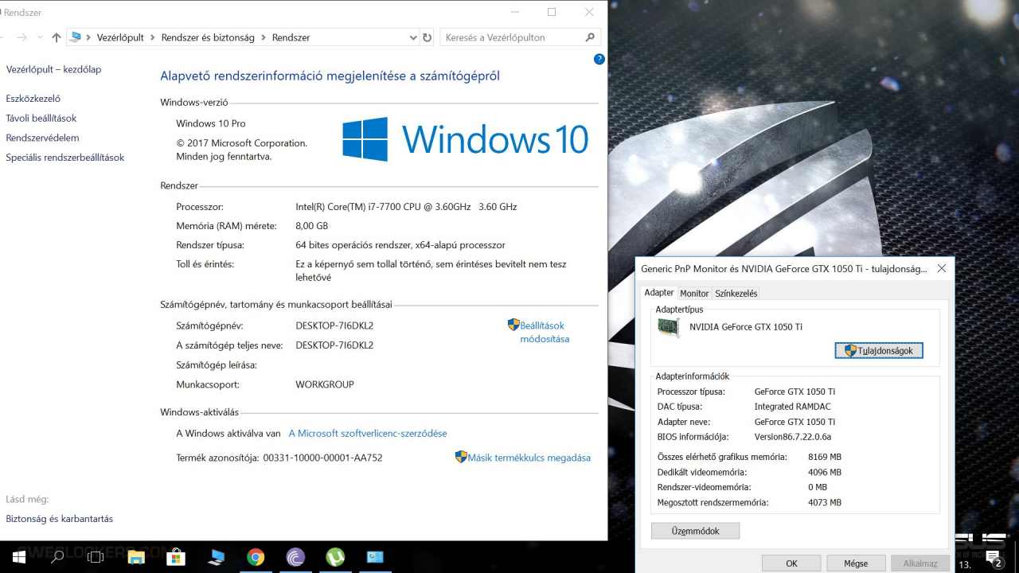Click Beállítások módosítása link
1019x573 pixels.
coord(545,332)
